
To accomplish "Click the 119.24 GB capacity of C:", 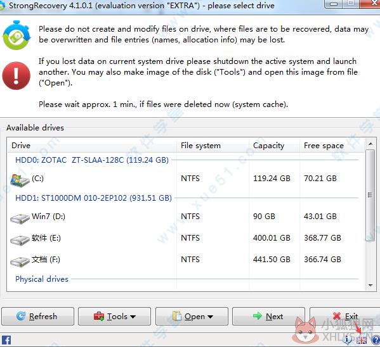I will click(x=272, y=179).
